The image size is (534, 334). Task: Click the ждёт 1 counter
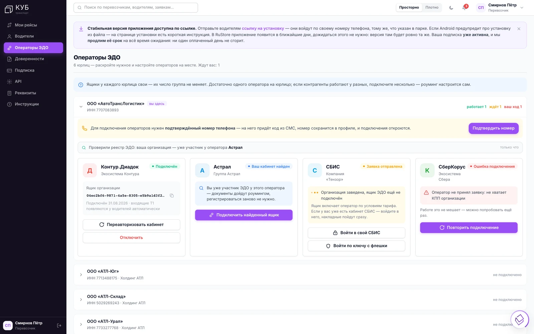click(x=495, y=107)
